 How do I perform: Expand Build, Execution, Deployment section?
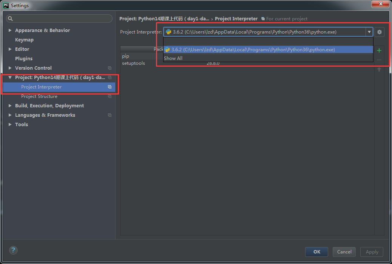[x=10, y=106]
